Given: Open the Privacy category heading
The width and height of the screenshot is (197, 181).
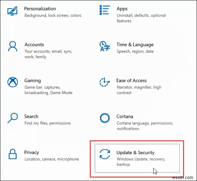Looking at the screenshot, I should tap(31, 153).
